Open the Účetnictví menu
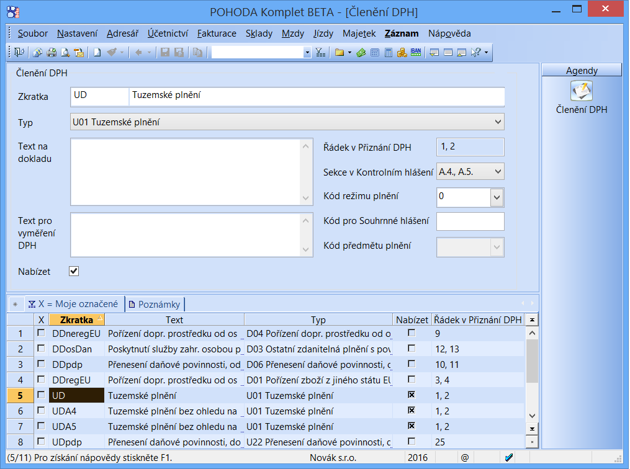The height and width of the screenshot is (469, 630). click(168, 33)
